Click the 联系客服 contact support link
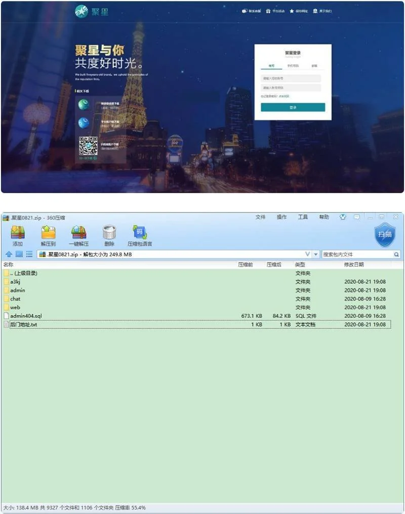Viewport: 405px width, 514px height. click(252, 11)
